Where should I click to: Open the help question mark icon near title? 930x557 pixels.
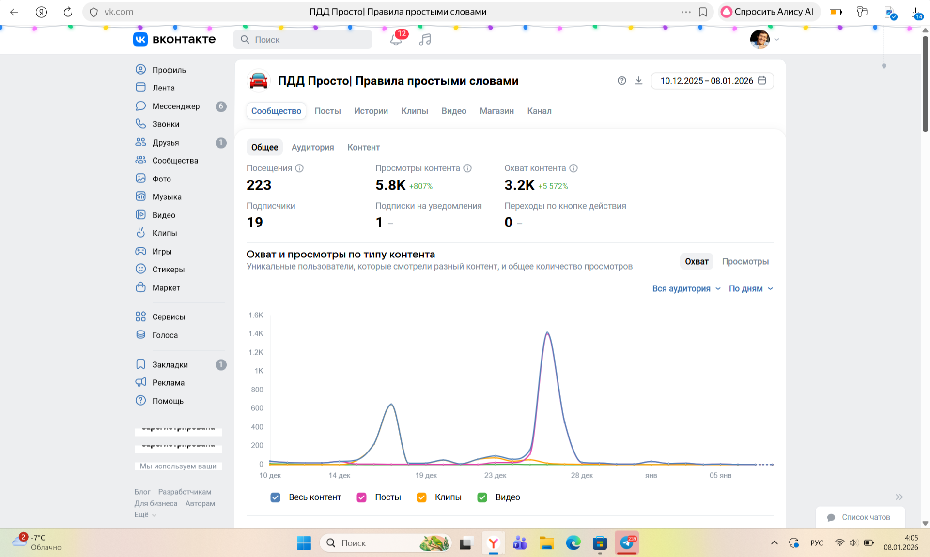pos(622,81)
